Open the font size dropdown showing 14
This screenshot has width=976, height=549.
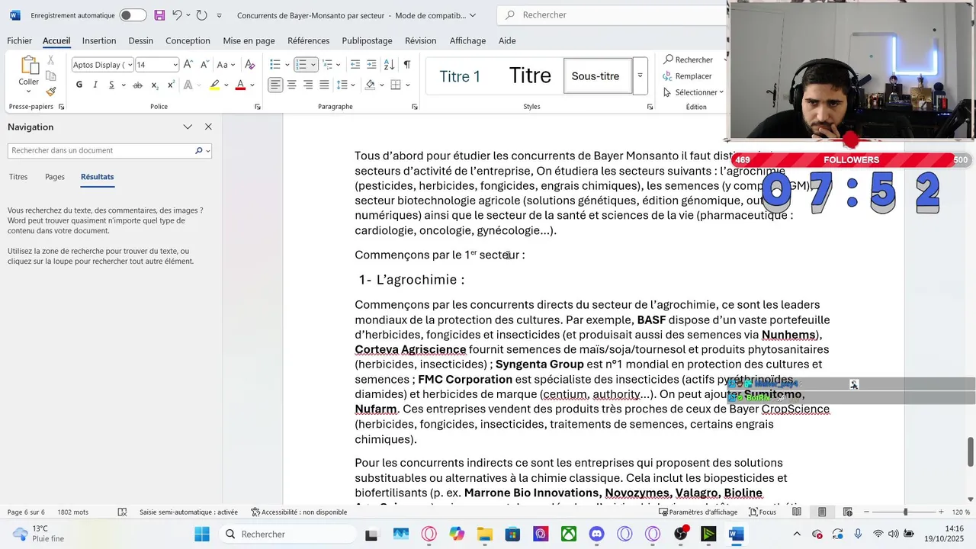(x=175, y=65)
